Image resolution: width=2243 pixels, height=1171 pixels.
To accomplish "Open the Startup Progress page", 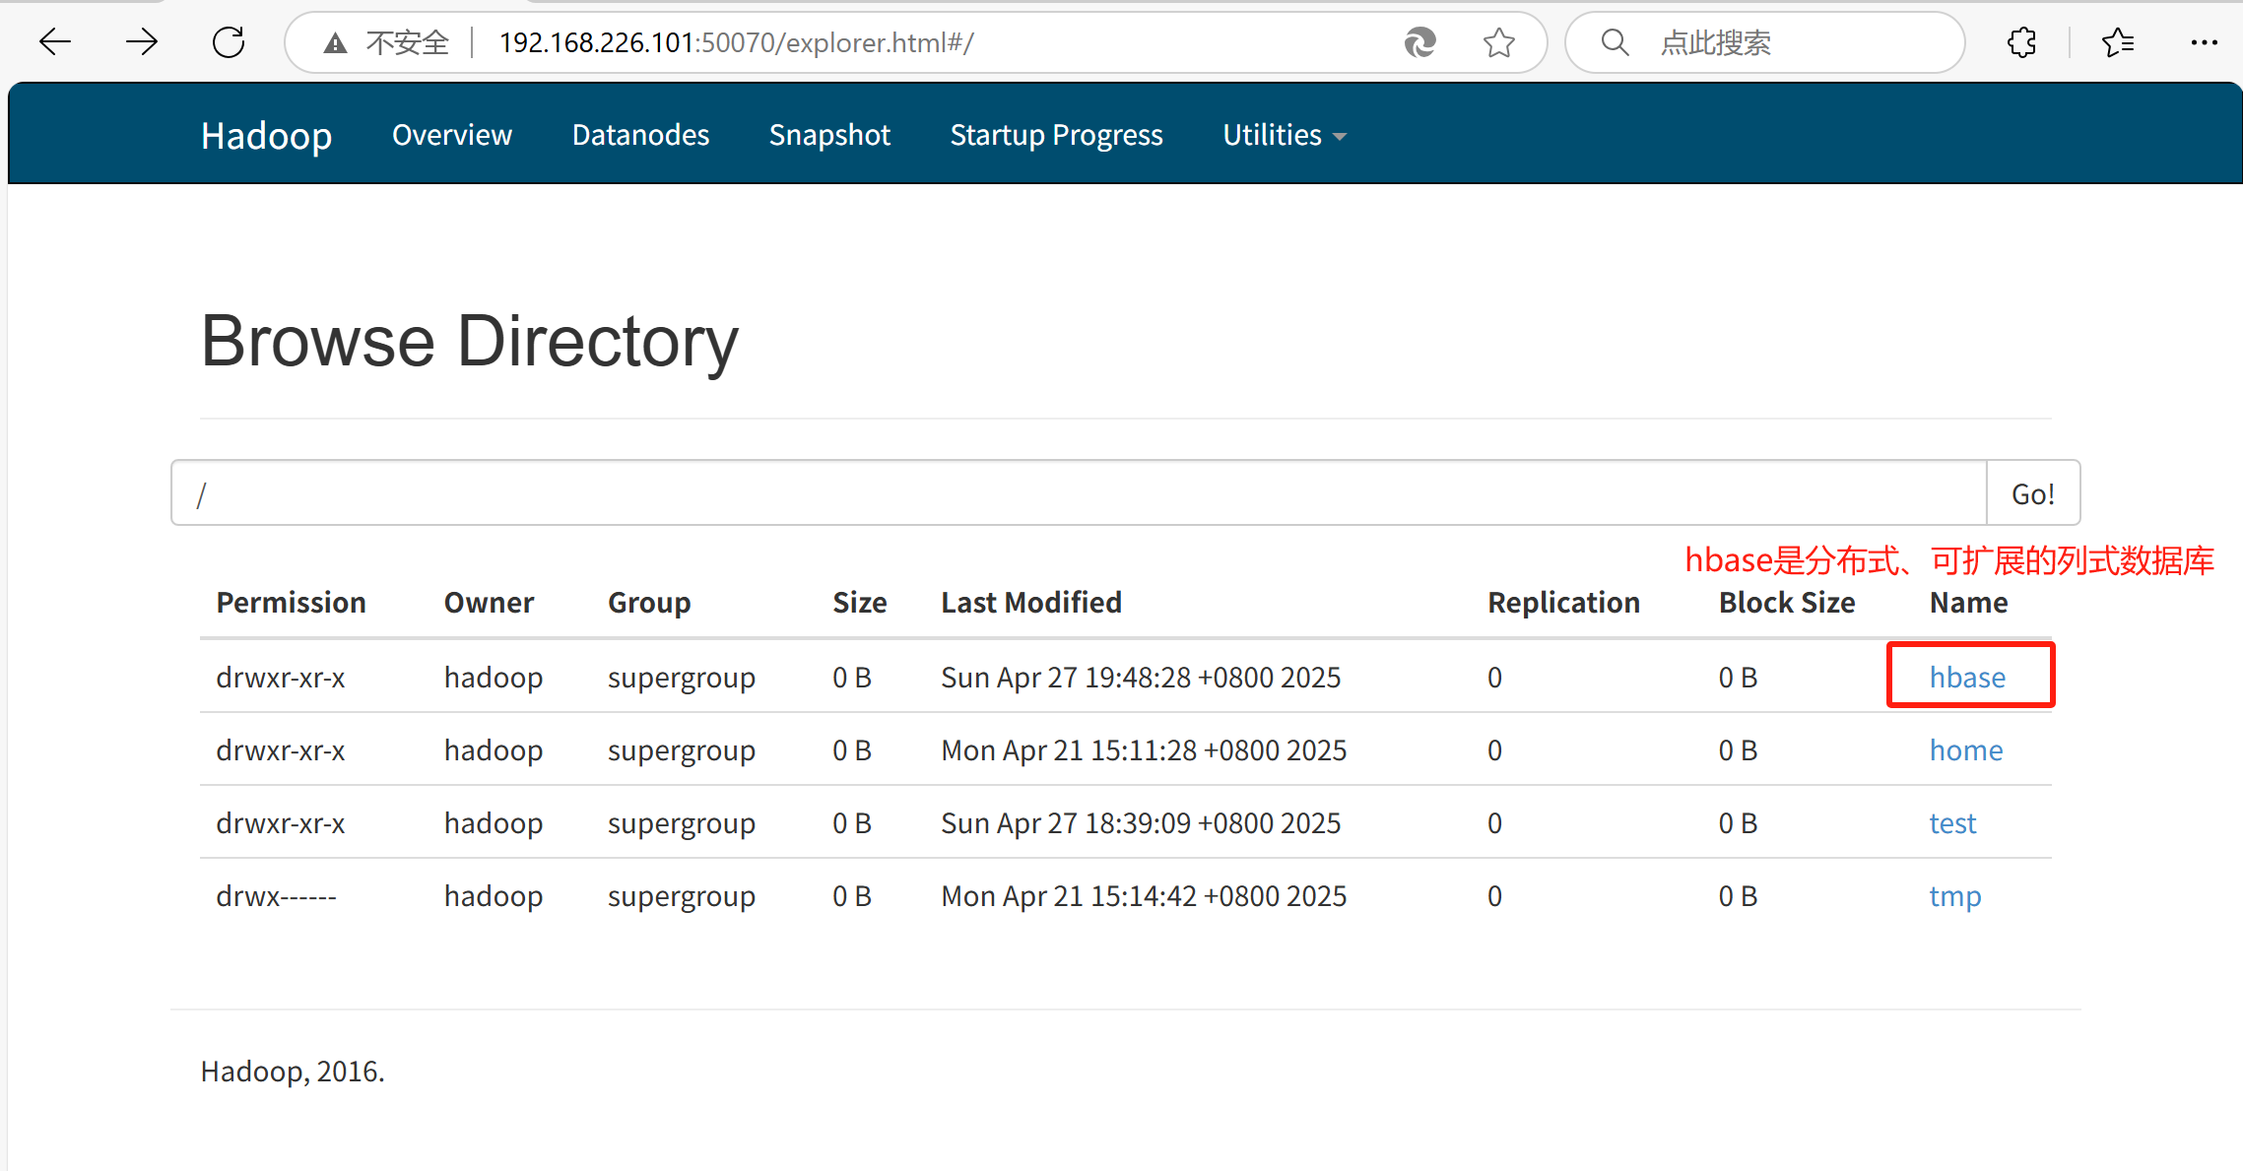I will (1056, 135).
